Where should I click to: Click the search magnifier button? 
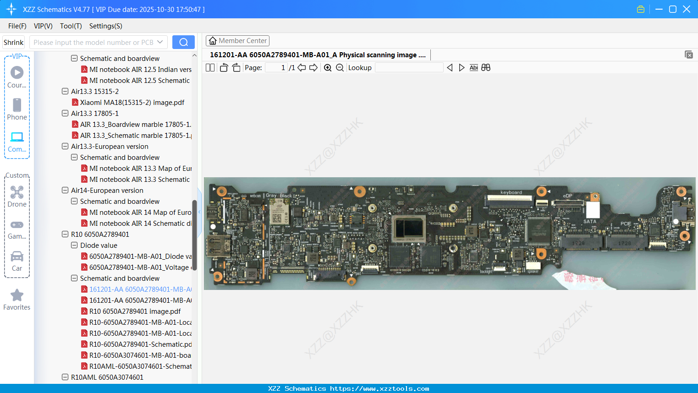183,42
